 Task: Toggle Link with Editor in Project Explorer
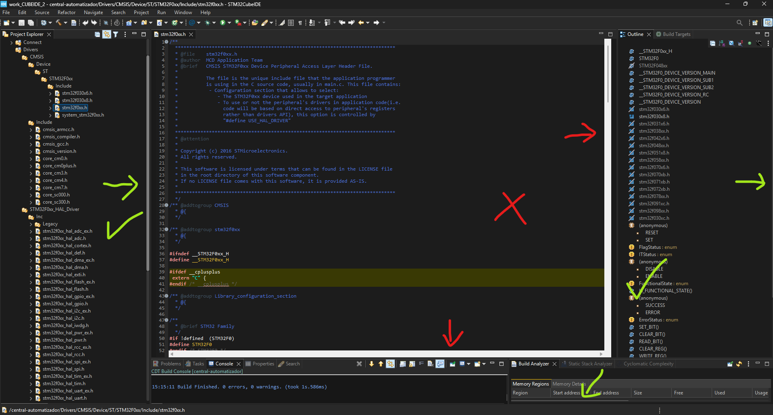[107, 34]
